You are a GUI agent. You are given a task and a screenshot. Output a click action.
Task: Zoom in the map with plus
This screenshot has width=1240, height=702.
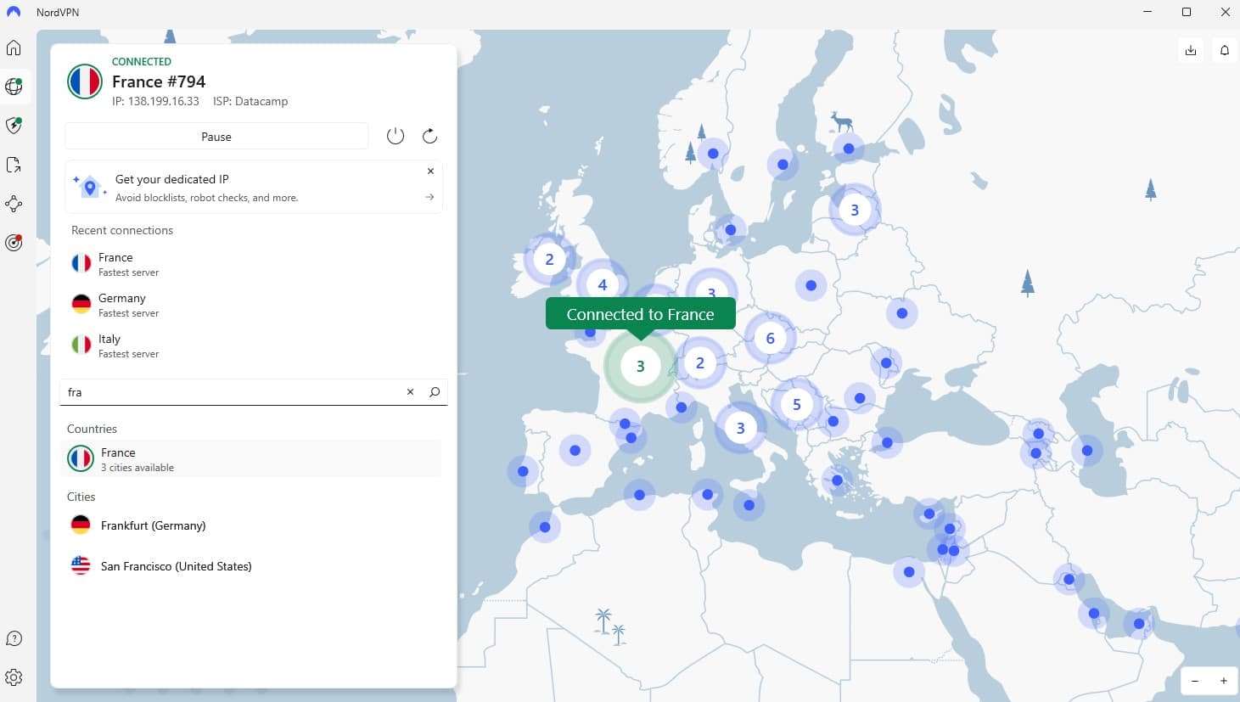coord(1224,681)
